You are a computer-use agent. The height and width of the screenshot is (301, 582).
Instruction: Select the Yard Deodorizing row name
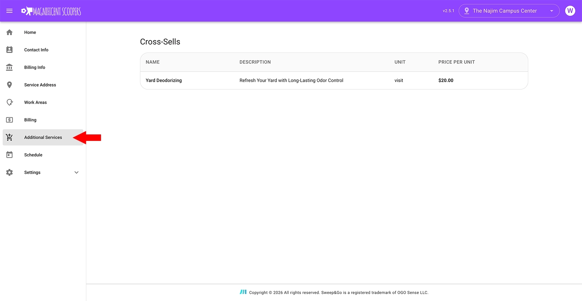tap(164, 80)
